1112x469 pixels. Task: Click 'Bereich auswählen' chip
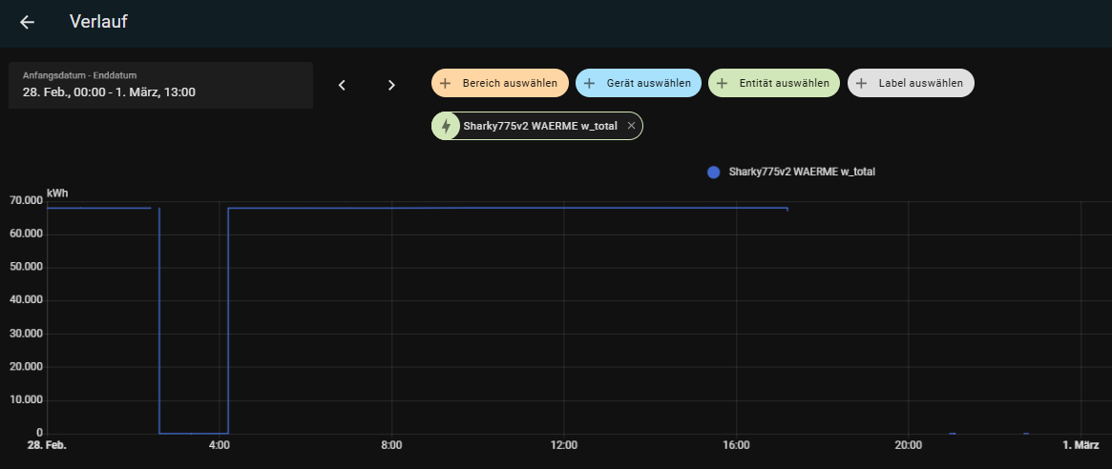[x=500, y=83]
